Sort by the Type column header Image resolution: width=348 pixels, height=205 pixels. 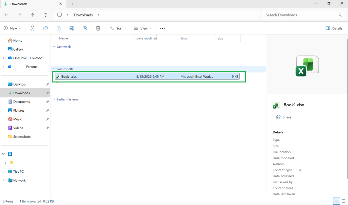(x=184, y=38)
